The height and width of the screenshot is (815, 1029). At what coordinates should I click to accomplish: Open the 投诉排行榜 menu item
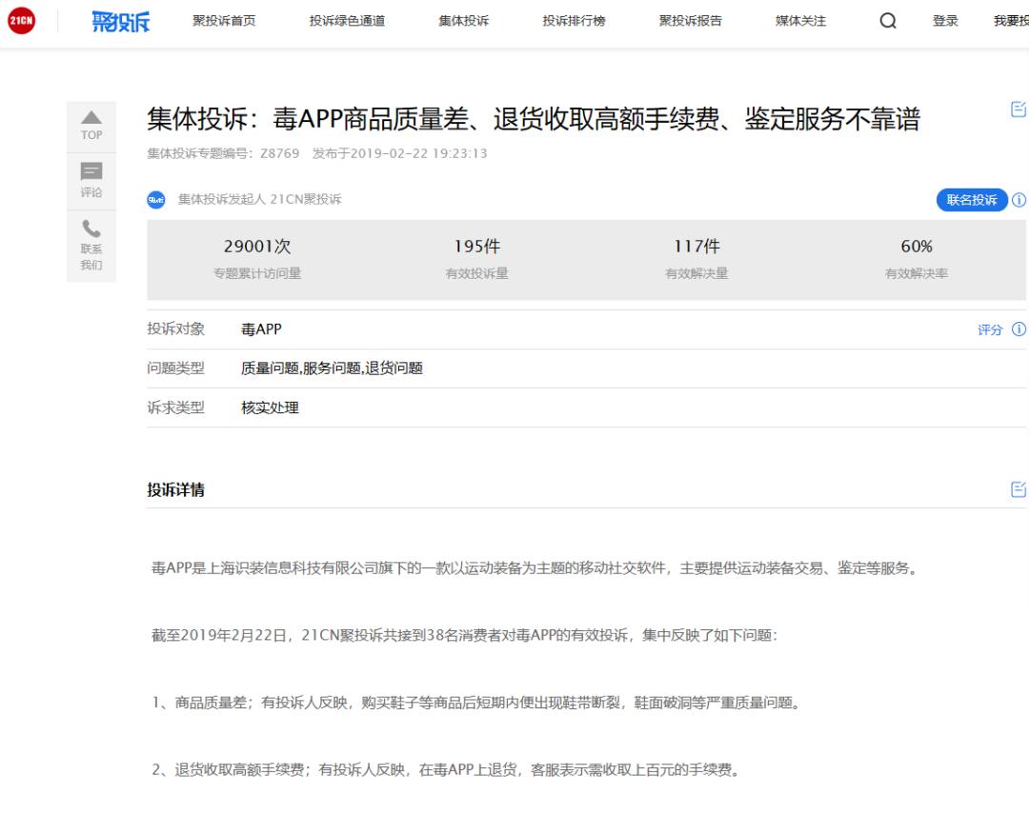tap(574, 20)
